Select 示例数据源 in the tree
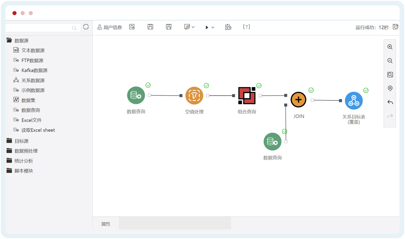This screenshot has width=405, height=239. tap(33, 91)
